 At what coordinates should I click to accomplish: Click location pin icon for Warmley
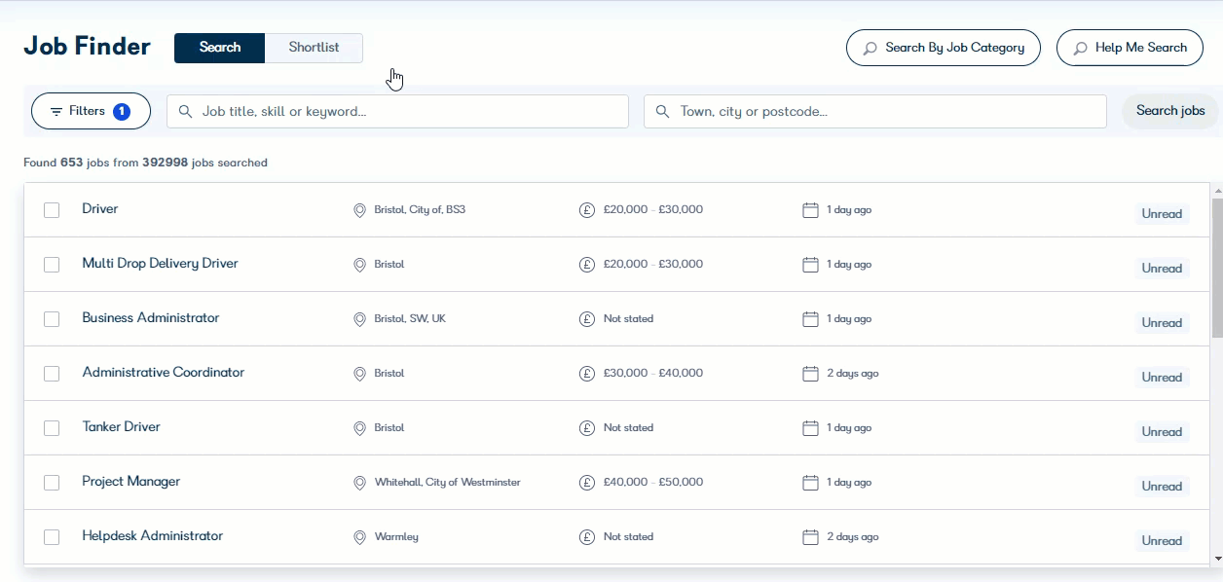[359, 537]
